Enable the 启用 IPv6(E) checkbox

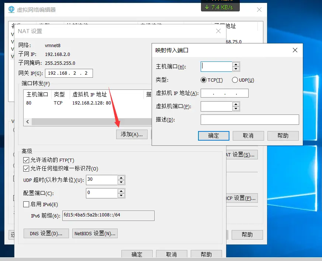click(26, 204)
